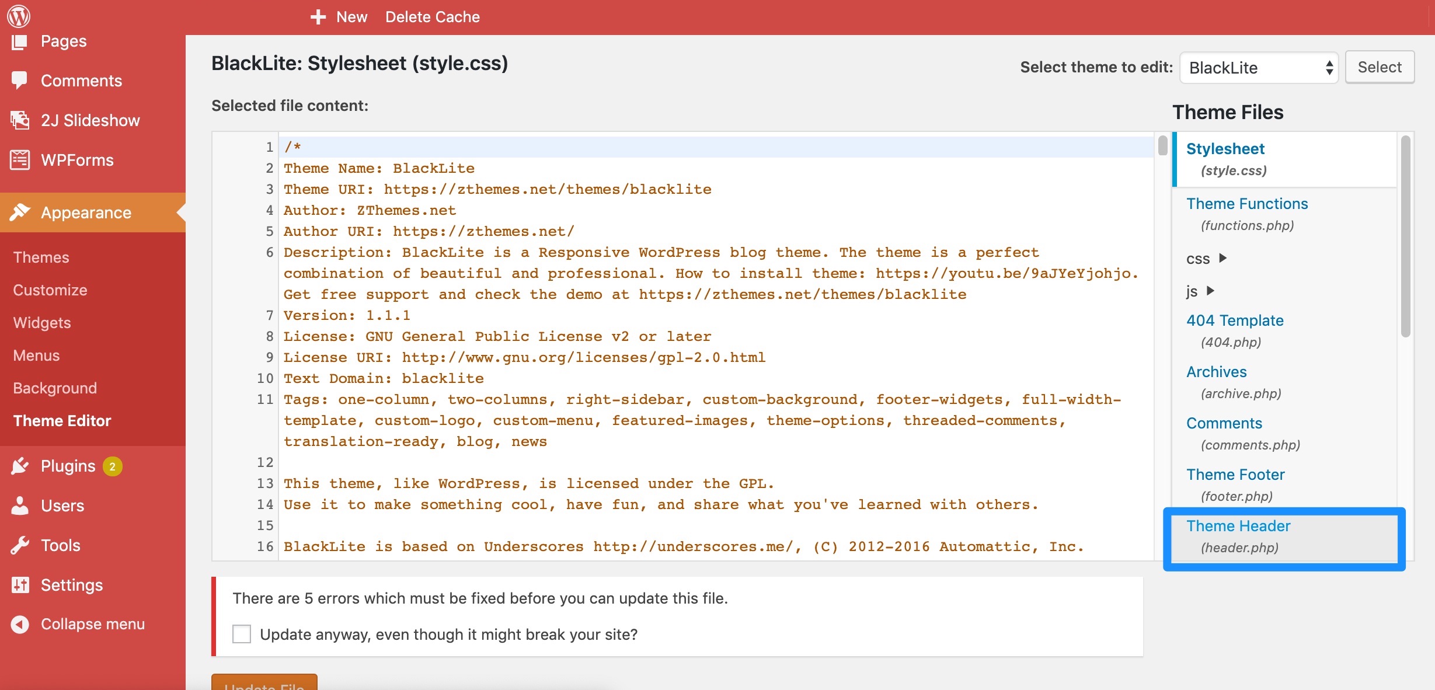Open the 2J Slideshow menu label
This screenshot has width=1435, height=690.
[x=90, y=120]
